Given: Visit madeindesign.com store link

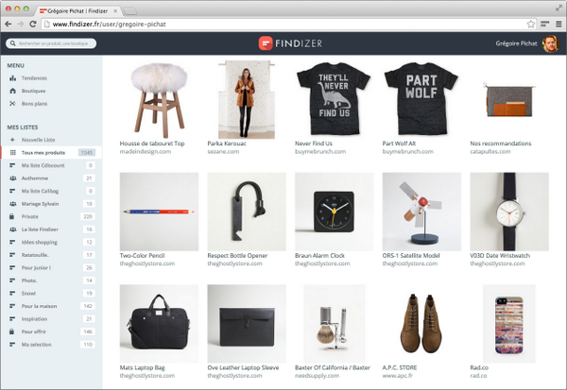Looking at the screenshot, I should click(x=145, y=151).
